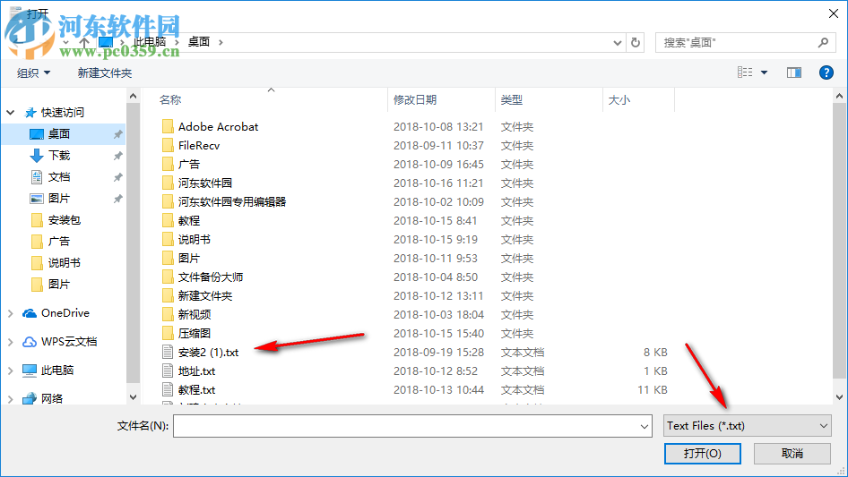Select 网络 in the sidebar

[52, 398]
